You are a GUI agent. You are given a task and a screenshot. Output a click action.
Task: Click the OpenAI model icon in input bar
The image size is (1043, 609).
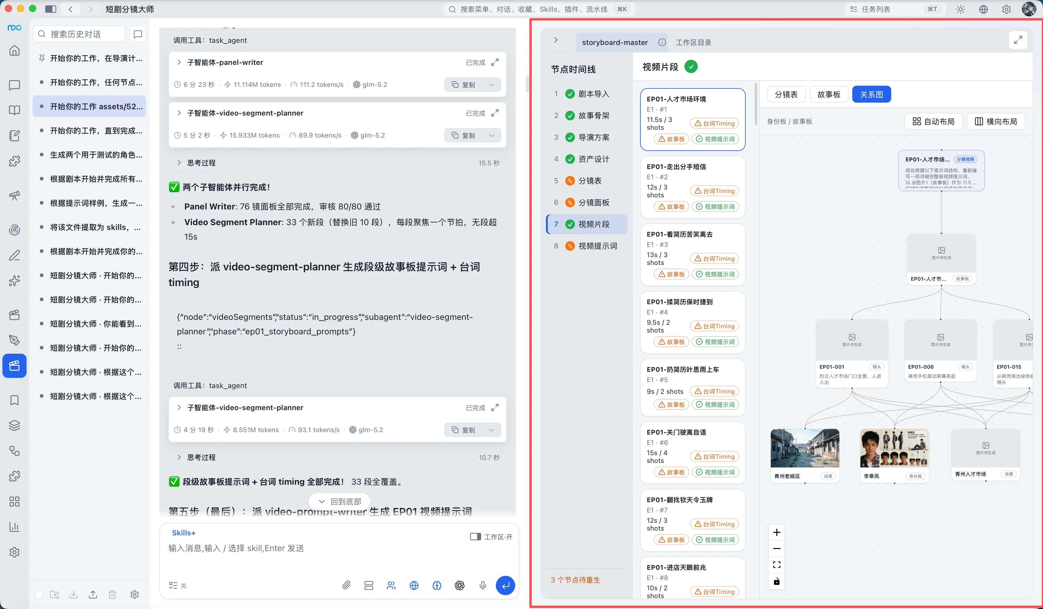[459, 585]
